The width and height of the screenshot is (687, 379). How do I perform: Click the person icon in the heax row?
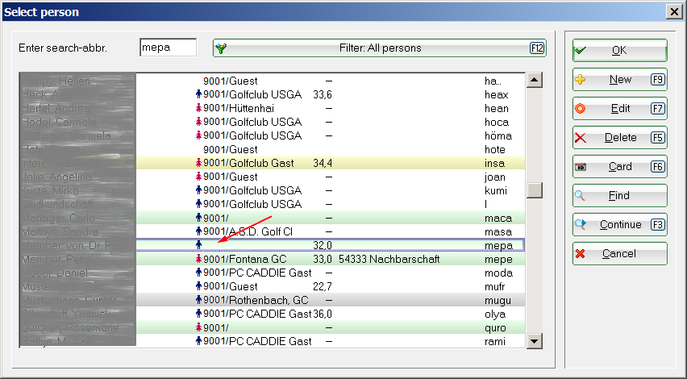coord(198,94)
